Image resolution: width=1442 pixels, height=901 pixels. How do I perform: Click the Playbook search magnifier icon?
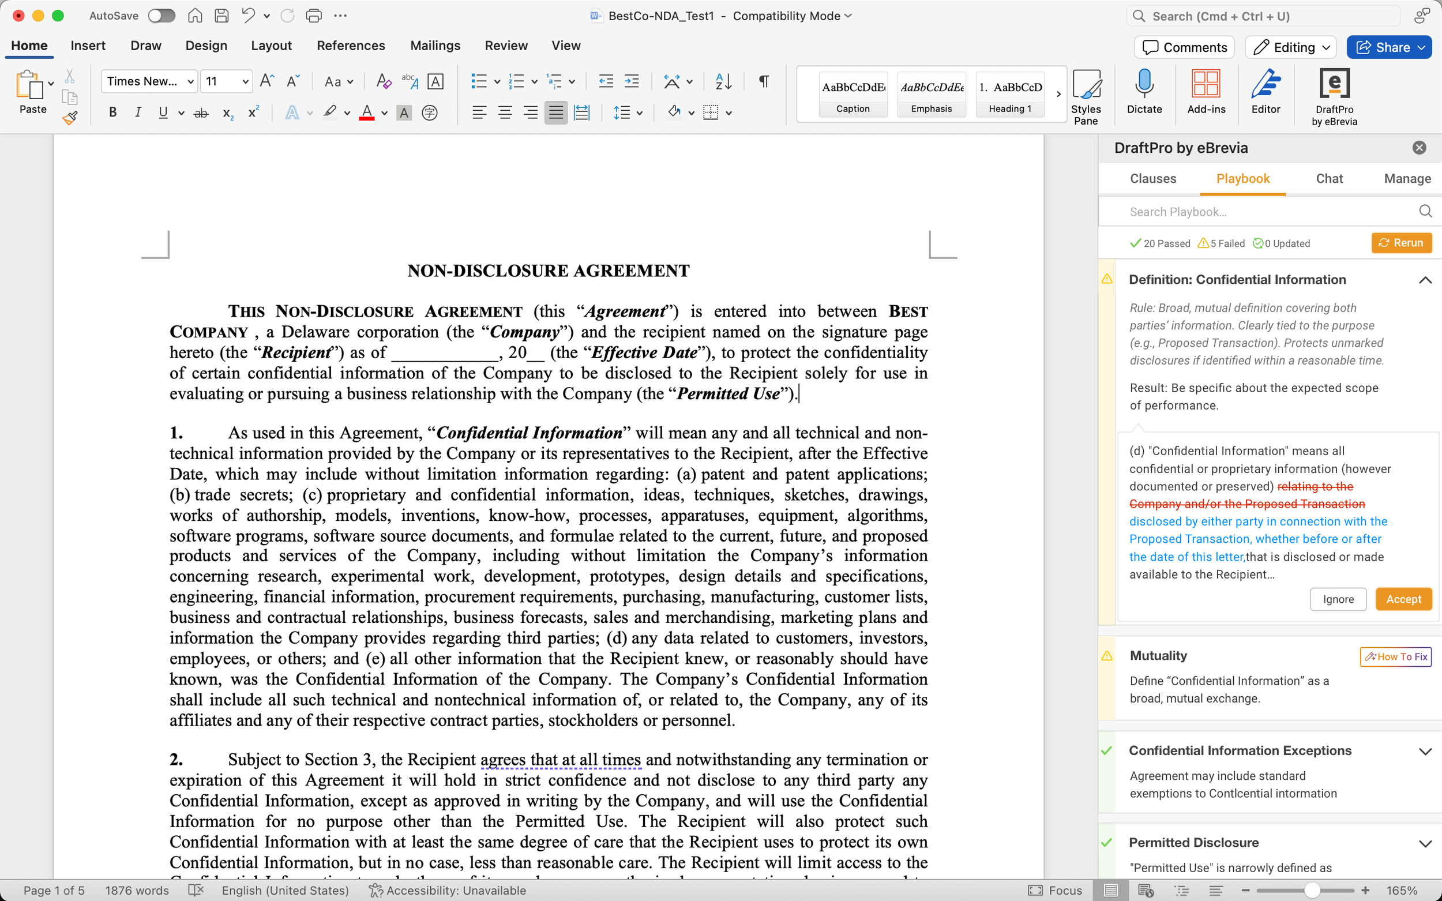click(x=1425, y=211)
